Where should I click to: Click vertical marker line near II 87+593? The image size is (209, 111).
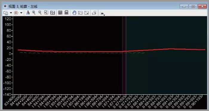pyautogui.click(x=126, y=55)
